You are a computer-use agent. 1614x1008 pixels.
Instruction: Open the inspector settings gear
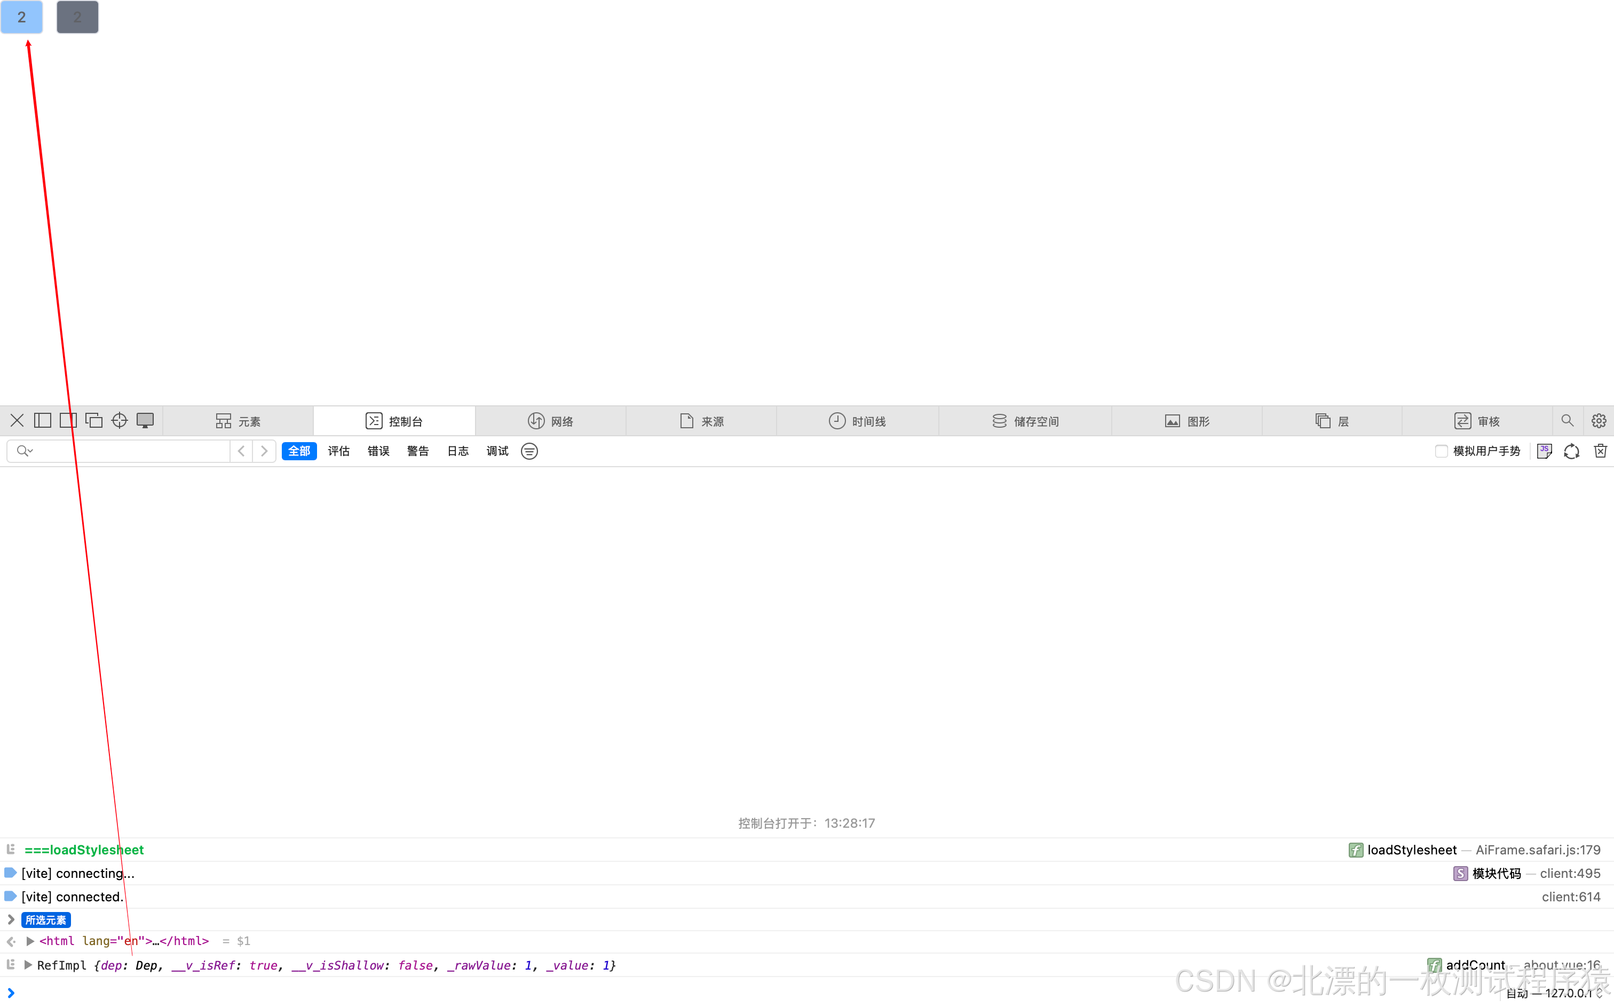1598,421
